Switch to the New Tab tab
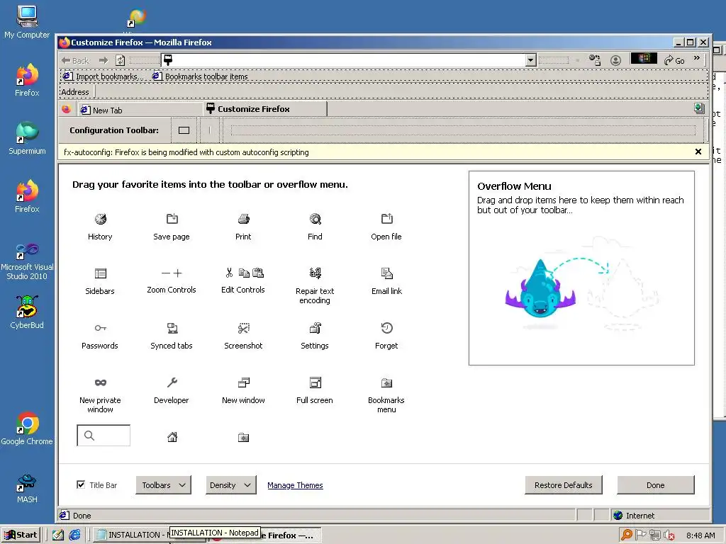The width and height of the screenshot is (726, 544). (139, 110)
